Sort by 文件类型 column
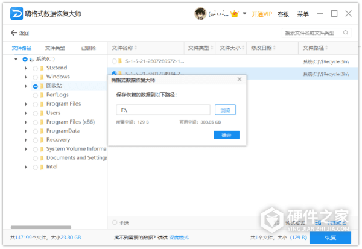Screen dimensions: 362x249 click(200, 48)
